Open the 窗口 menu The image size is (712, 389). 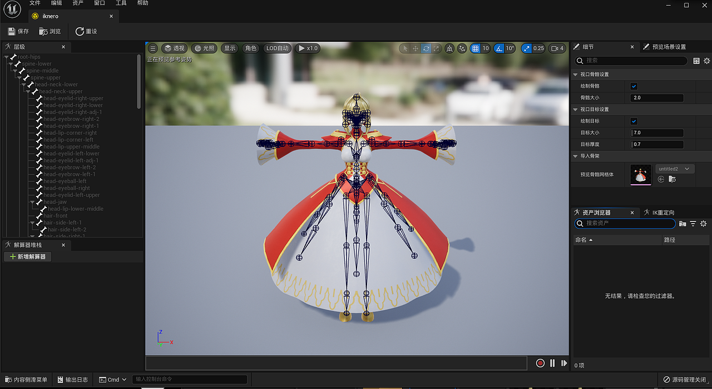tap(100, 3)
